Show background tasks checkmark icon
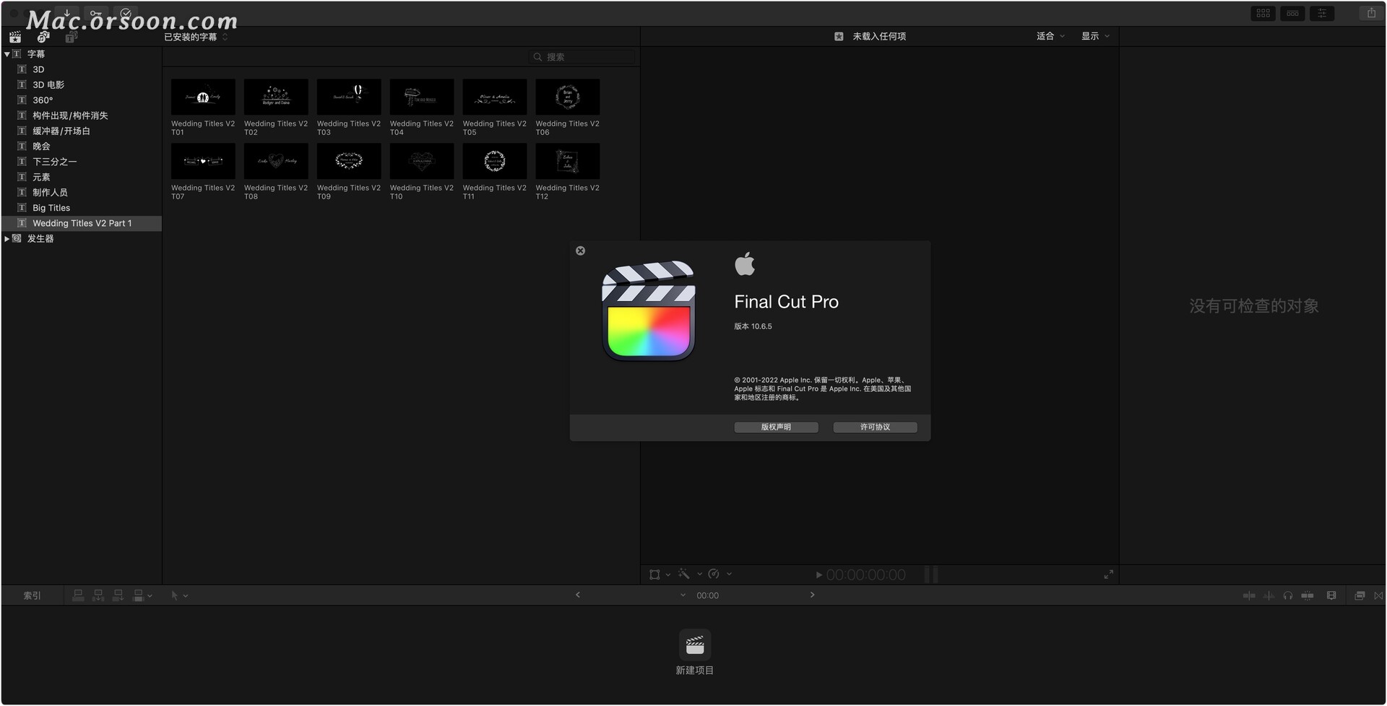 click(x=126, y=13)
